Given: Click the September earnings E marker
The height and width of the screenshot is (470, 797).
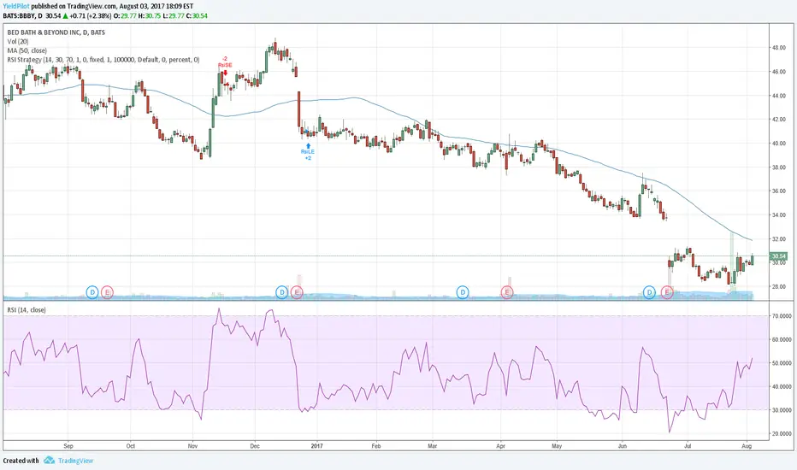Looking at the screenshot, I should pyautogui.click(x=107, y=292).
